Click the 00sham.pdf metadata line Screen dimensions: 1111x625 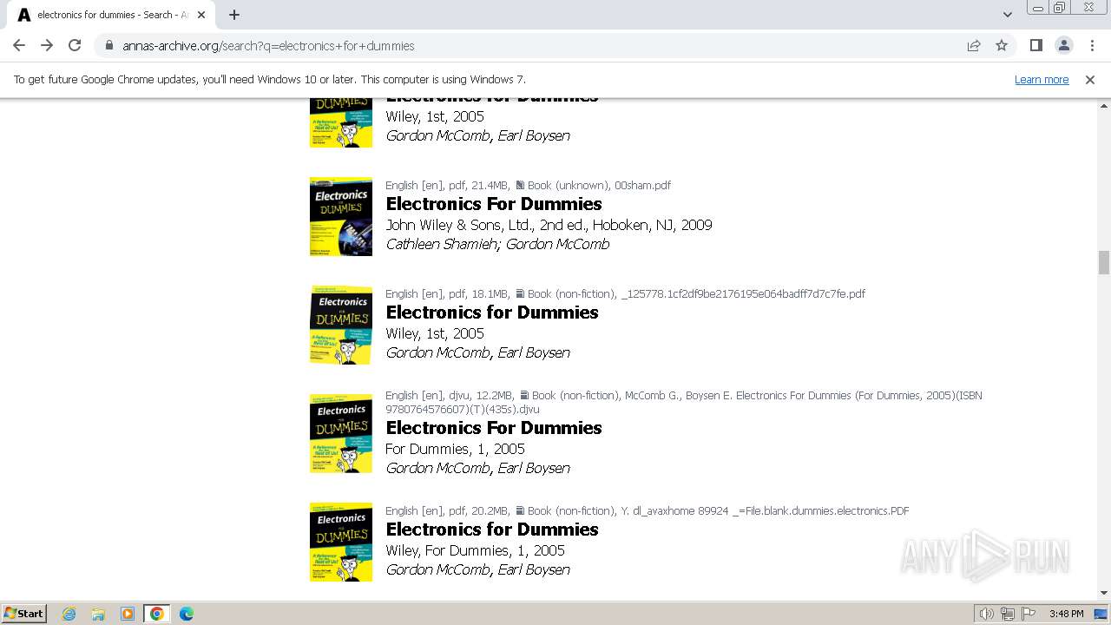(528, 185)
